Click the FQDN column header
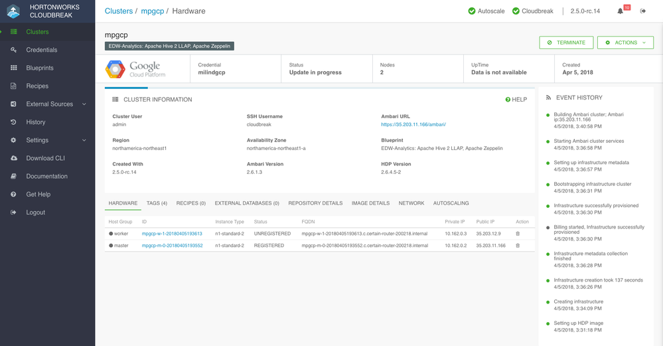663x346 pixels. click(308, 222)
